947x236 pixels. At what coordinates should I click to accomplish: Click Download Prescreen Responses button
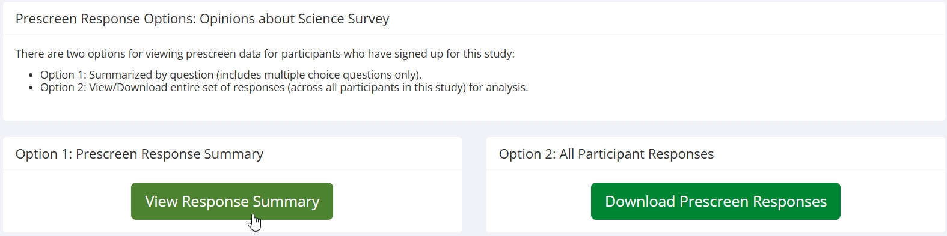pyautogui.click(x=716, y=201)
